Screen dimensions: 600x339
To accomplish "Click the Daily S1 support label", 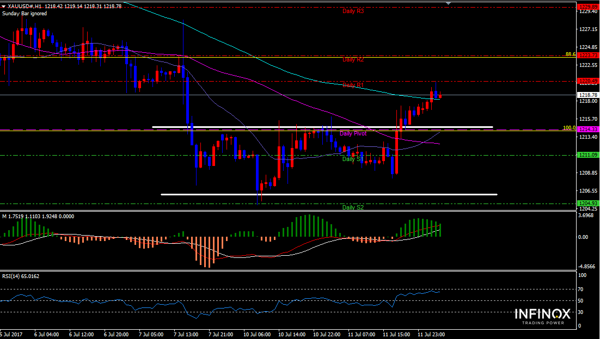I will tap(353, 159).
